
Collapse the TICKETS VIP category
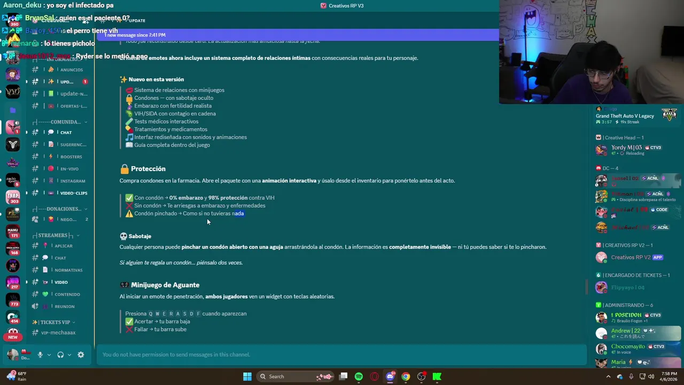[x=53, y=322]
